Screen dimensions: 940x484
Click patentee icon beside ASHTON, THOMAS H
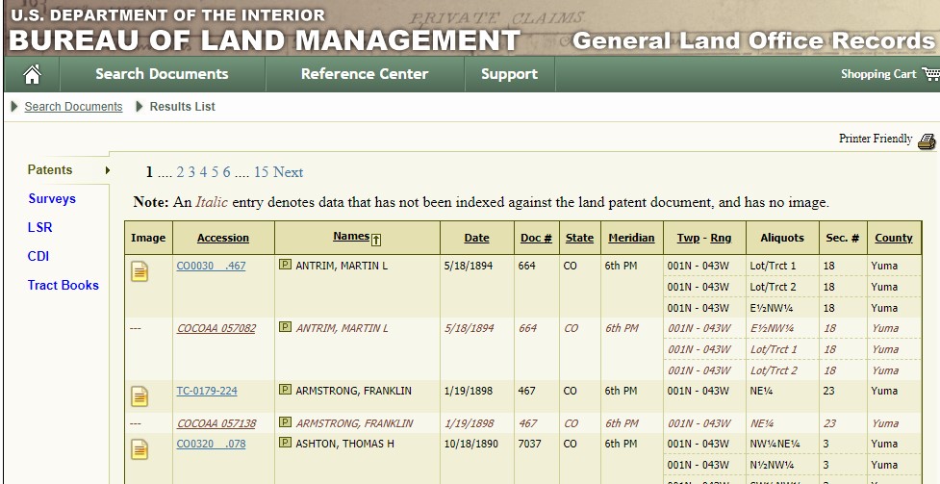[285, 443]
